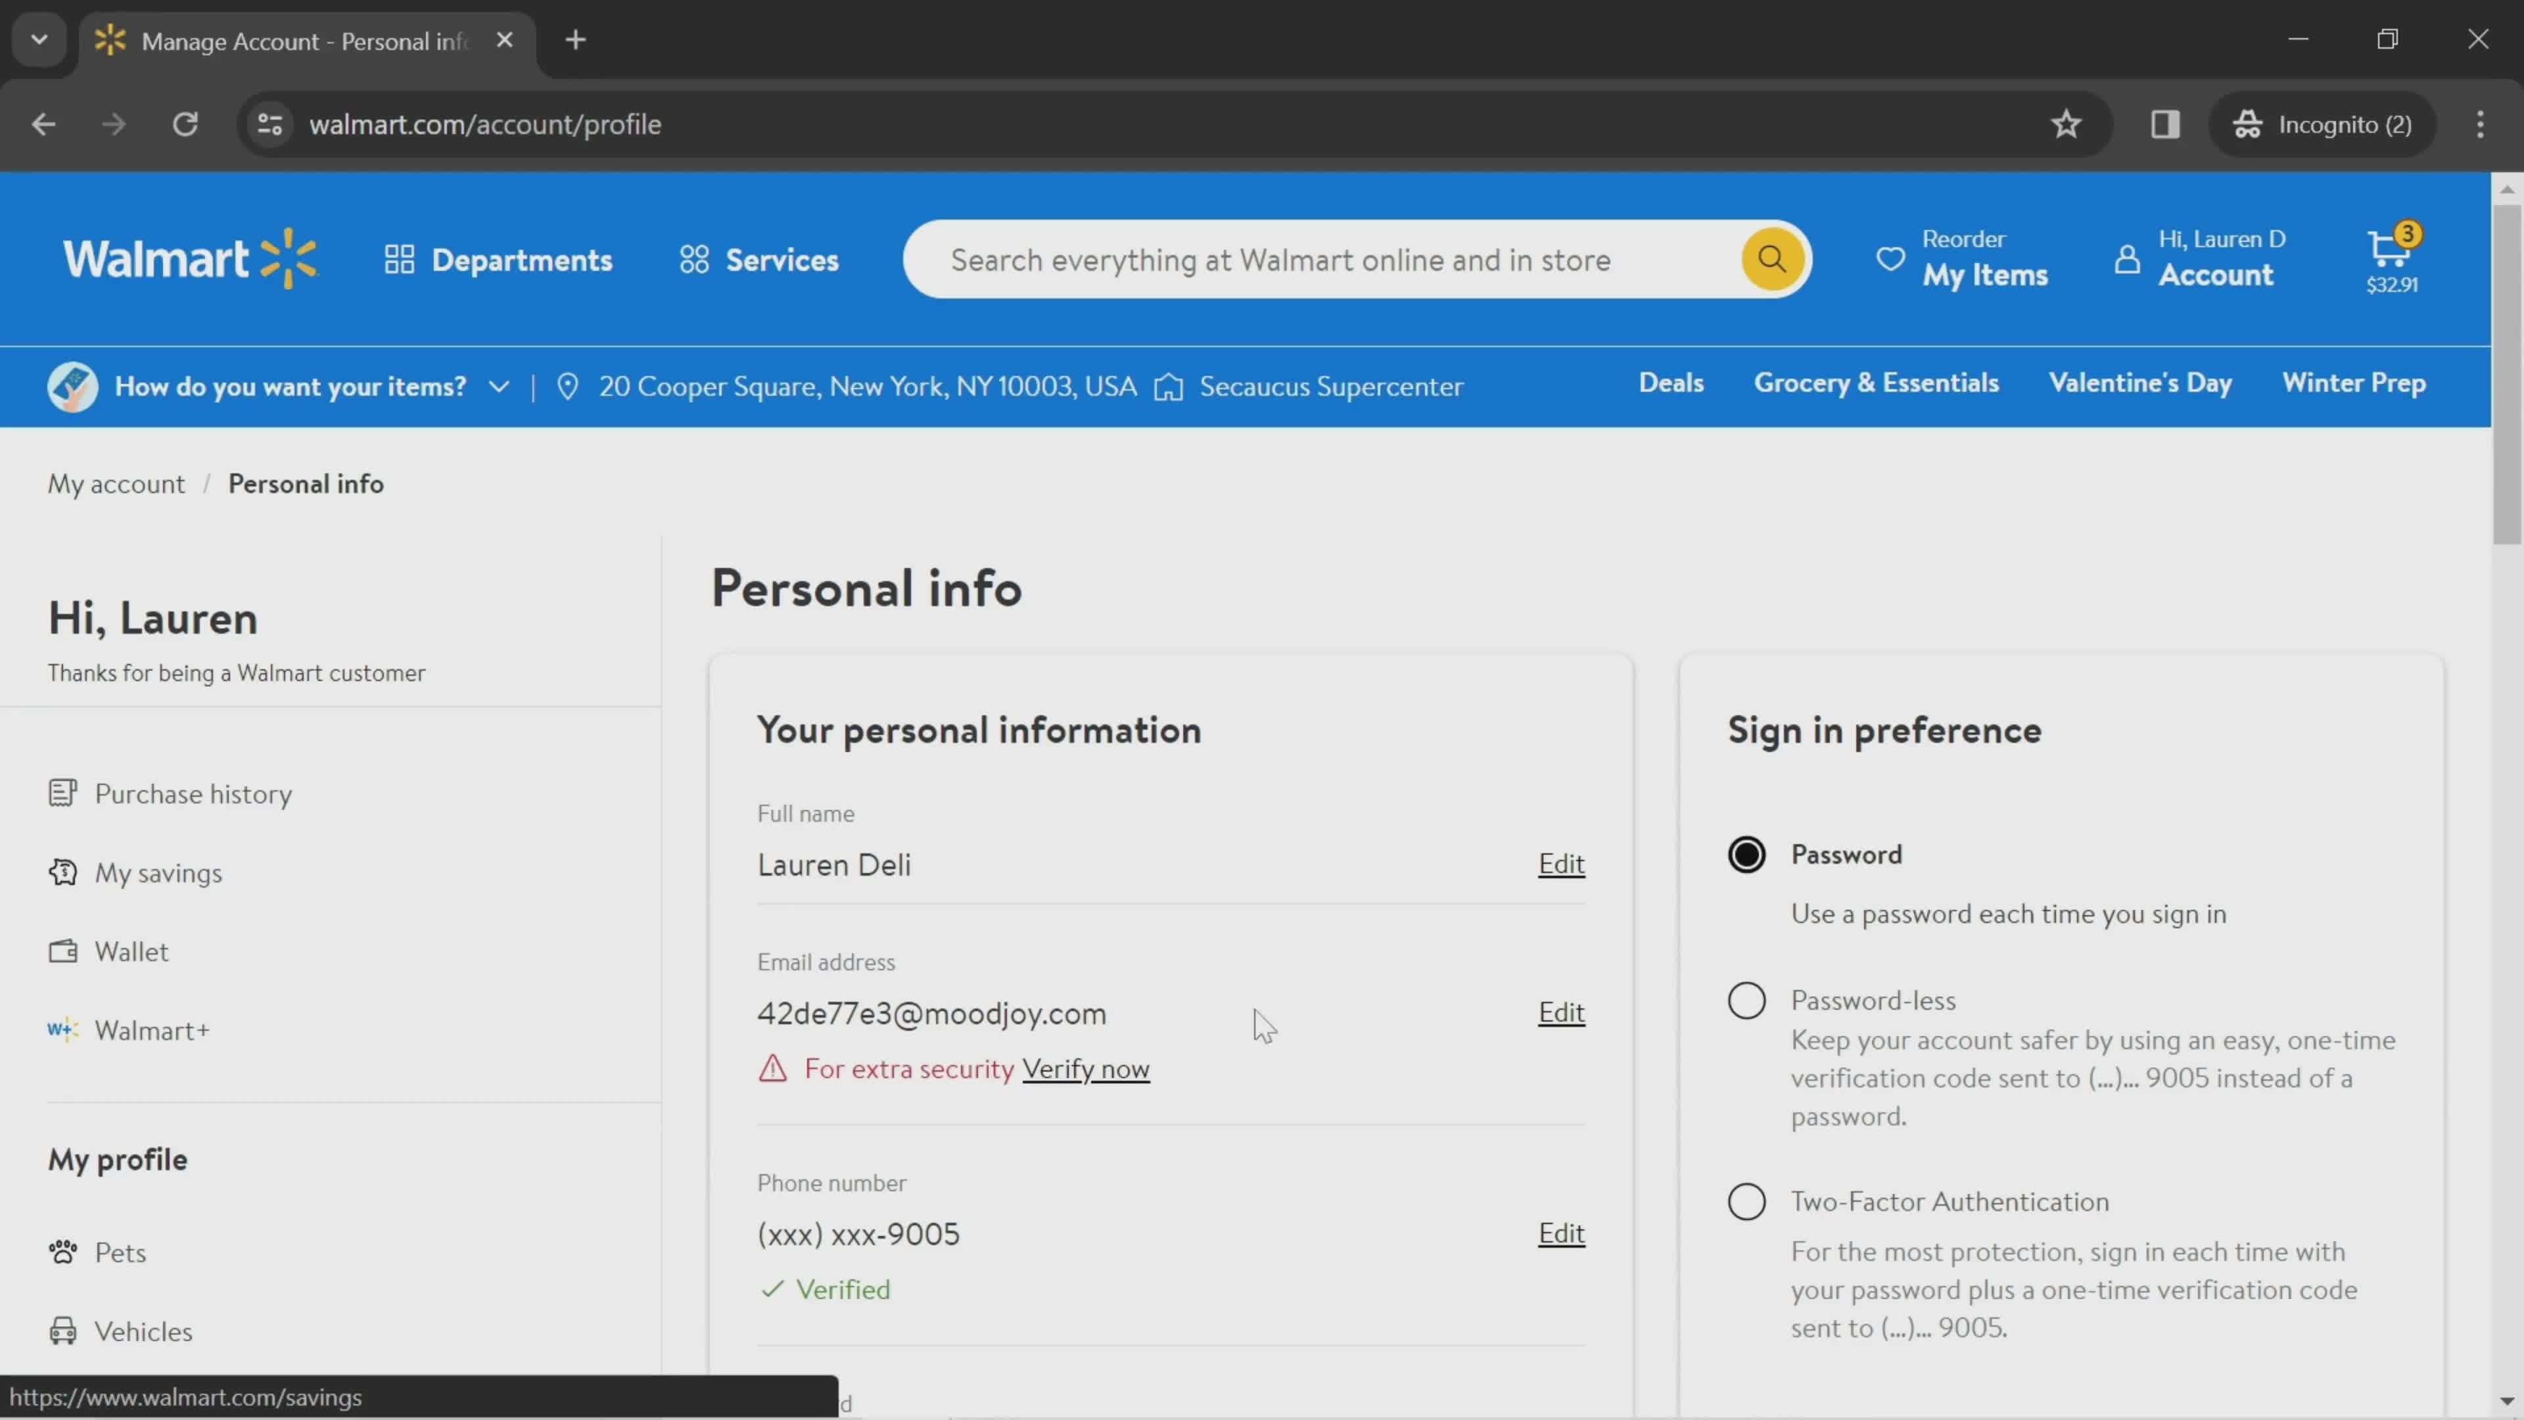Click the 'Hi, Lauren' greeting text

153,619
